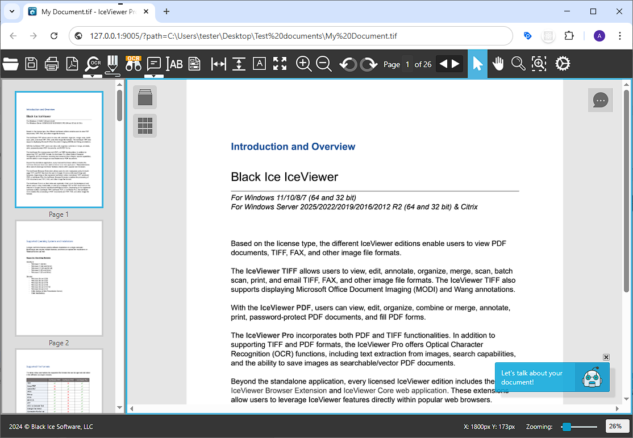Image resolution: width=633 pixels, height=438 pixels.
Task: Expand the dropdown under the comment tool
Action: coord(154,76)
